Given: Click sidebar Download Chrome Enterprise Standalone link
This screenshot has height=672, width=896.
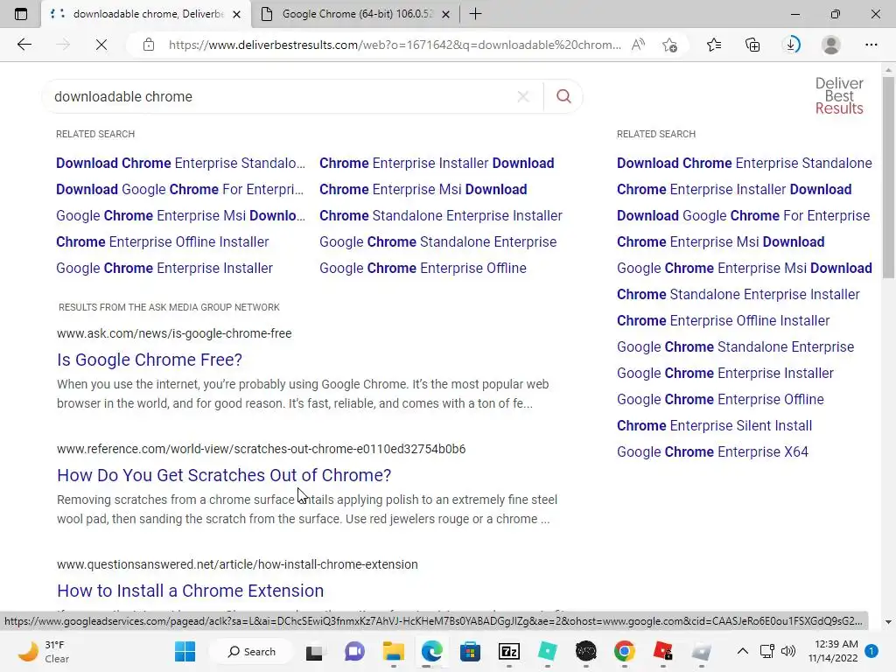Looking at the screenshot, I should 745,164.
